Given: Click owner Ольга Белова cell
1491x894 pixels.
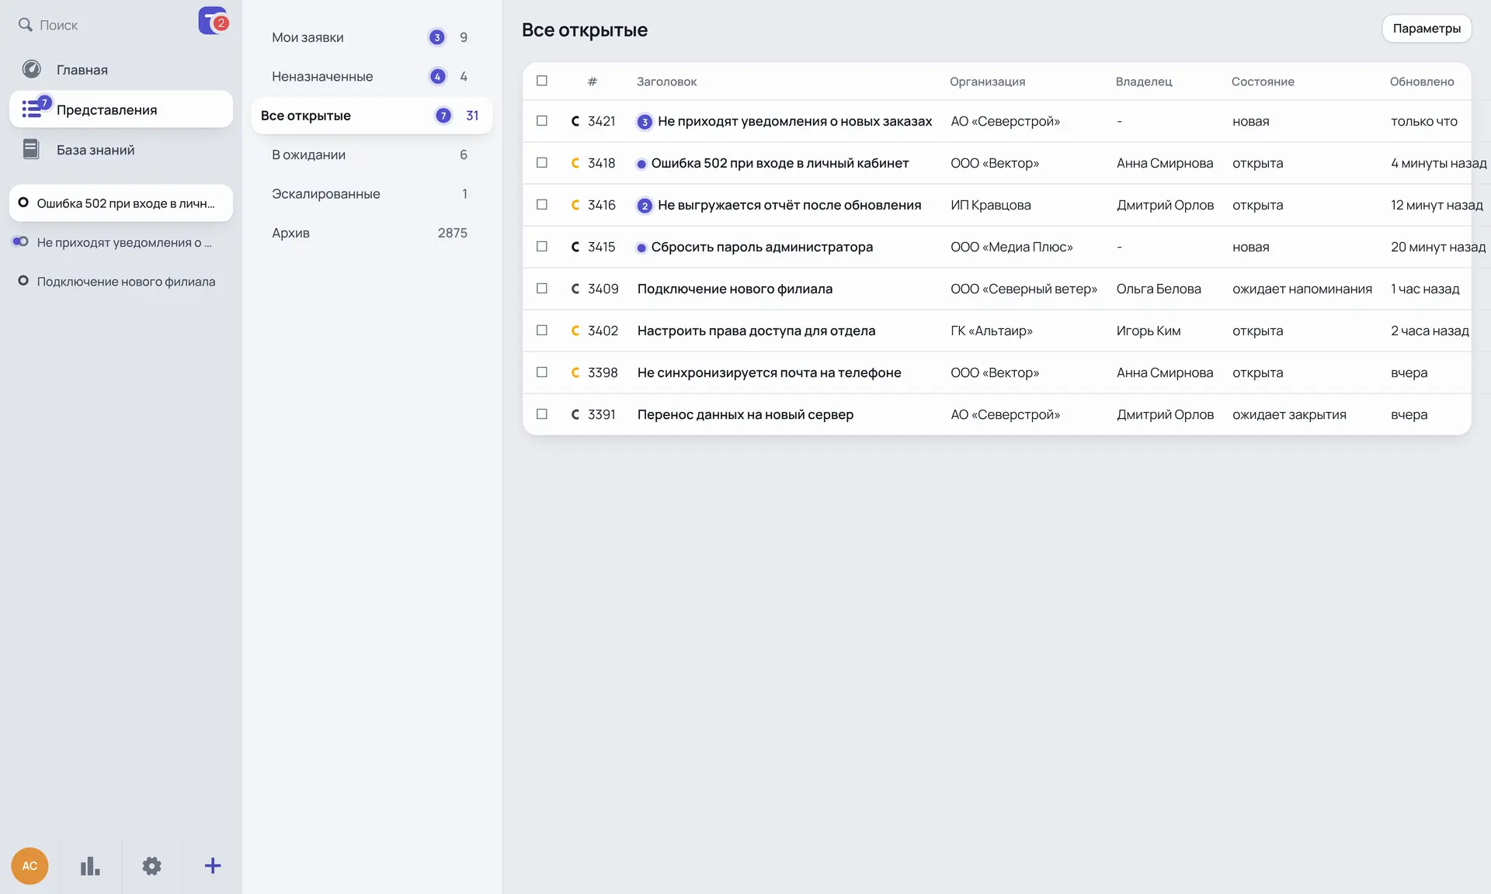Looking at the screenshot, I should (1159, 289).
